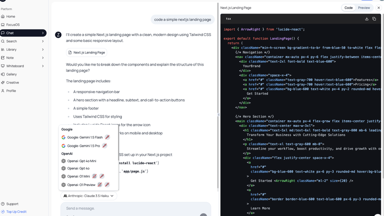Switch to the Preview view
Image resolution: width=384 pixels, height=216 pixels.
tap(364, 8)
